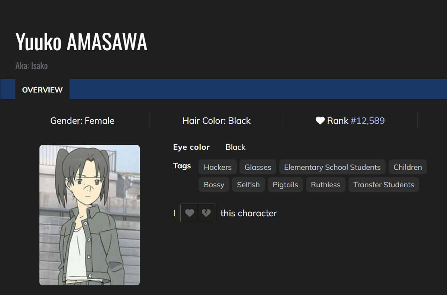447x295 pixels.
Task: Click the broken heart hate button
Action: point(206,213)
